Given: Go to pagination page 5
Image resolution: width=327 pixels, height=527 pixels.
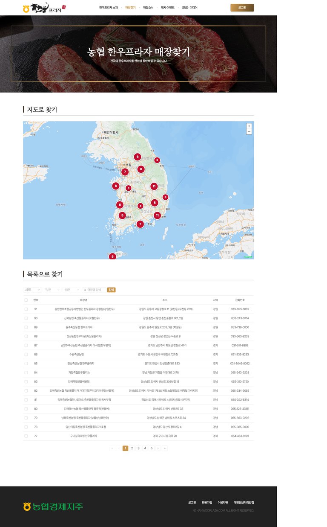Looking at the screenshot, I should (152, 448).
